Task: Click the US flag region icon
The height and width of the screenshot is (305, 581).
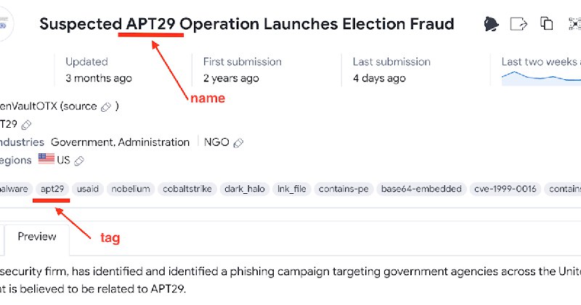Action: pos(46,158)
